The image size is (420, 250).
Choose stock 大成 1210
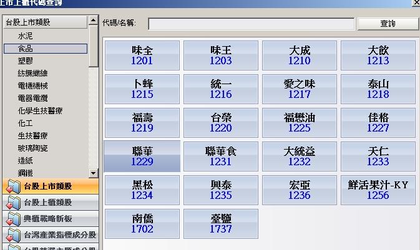pos(300,55)
